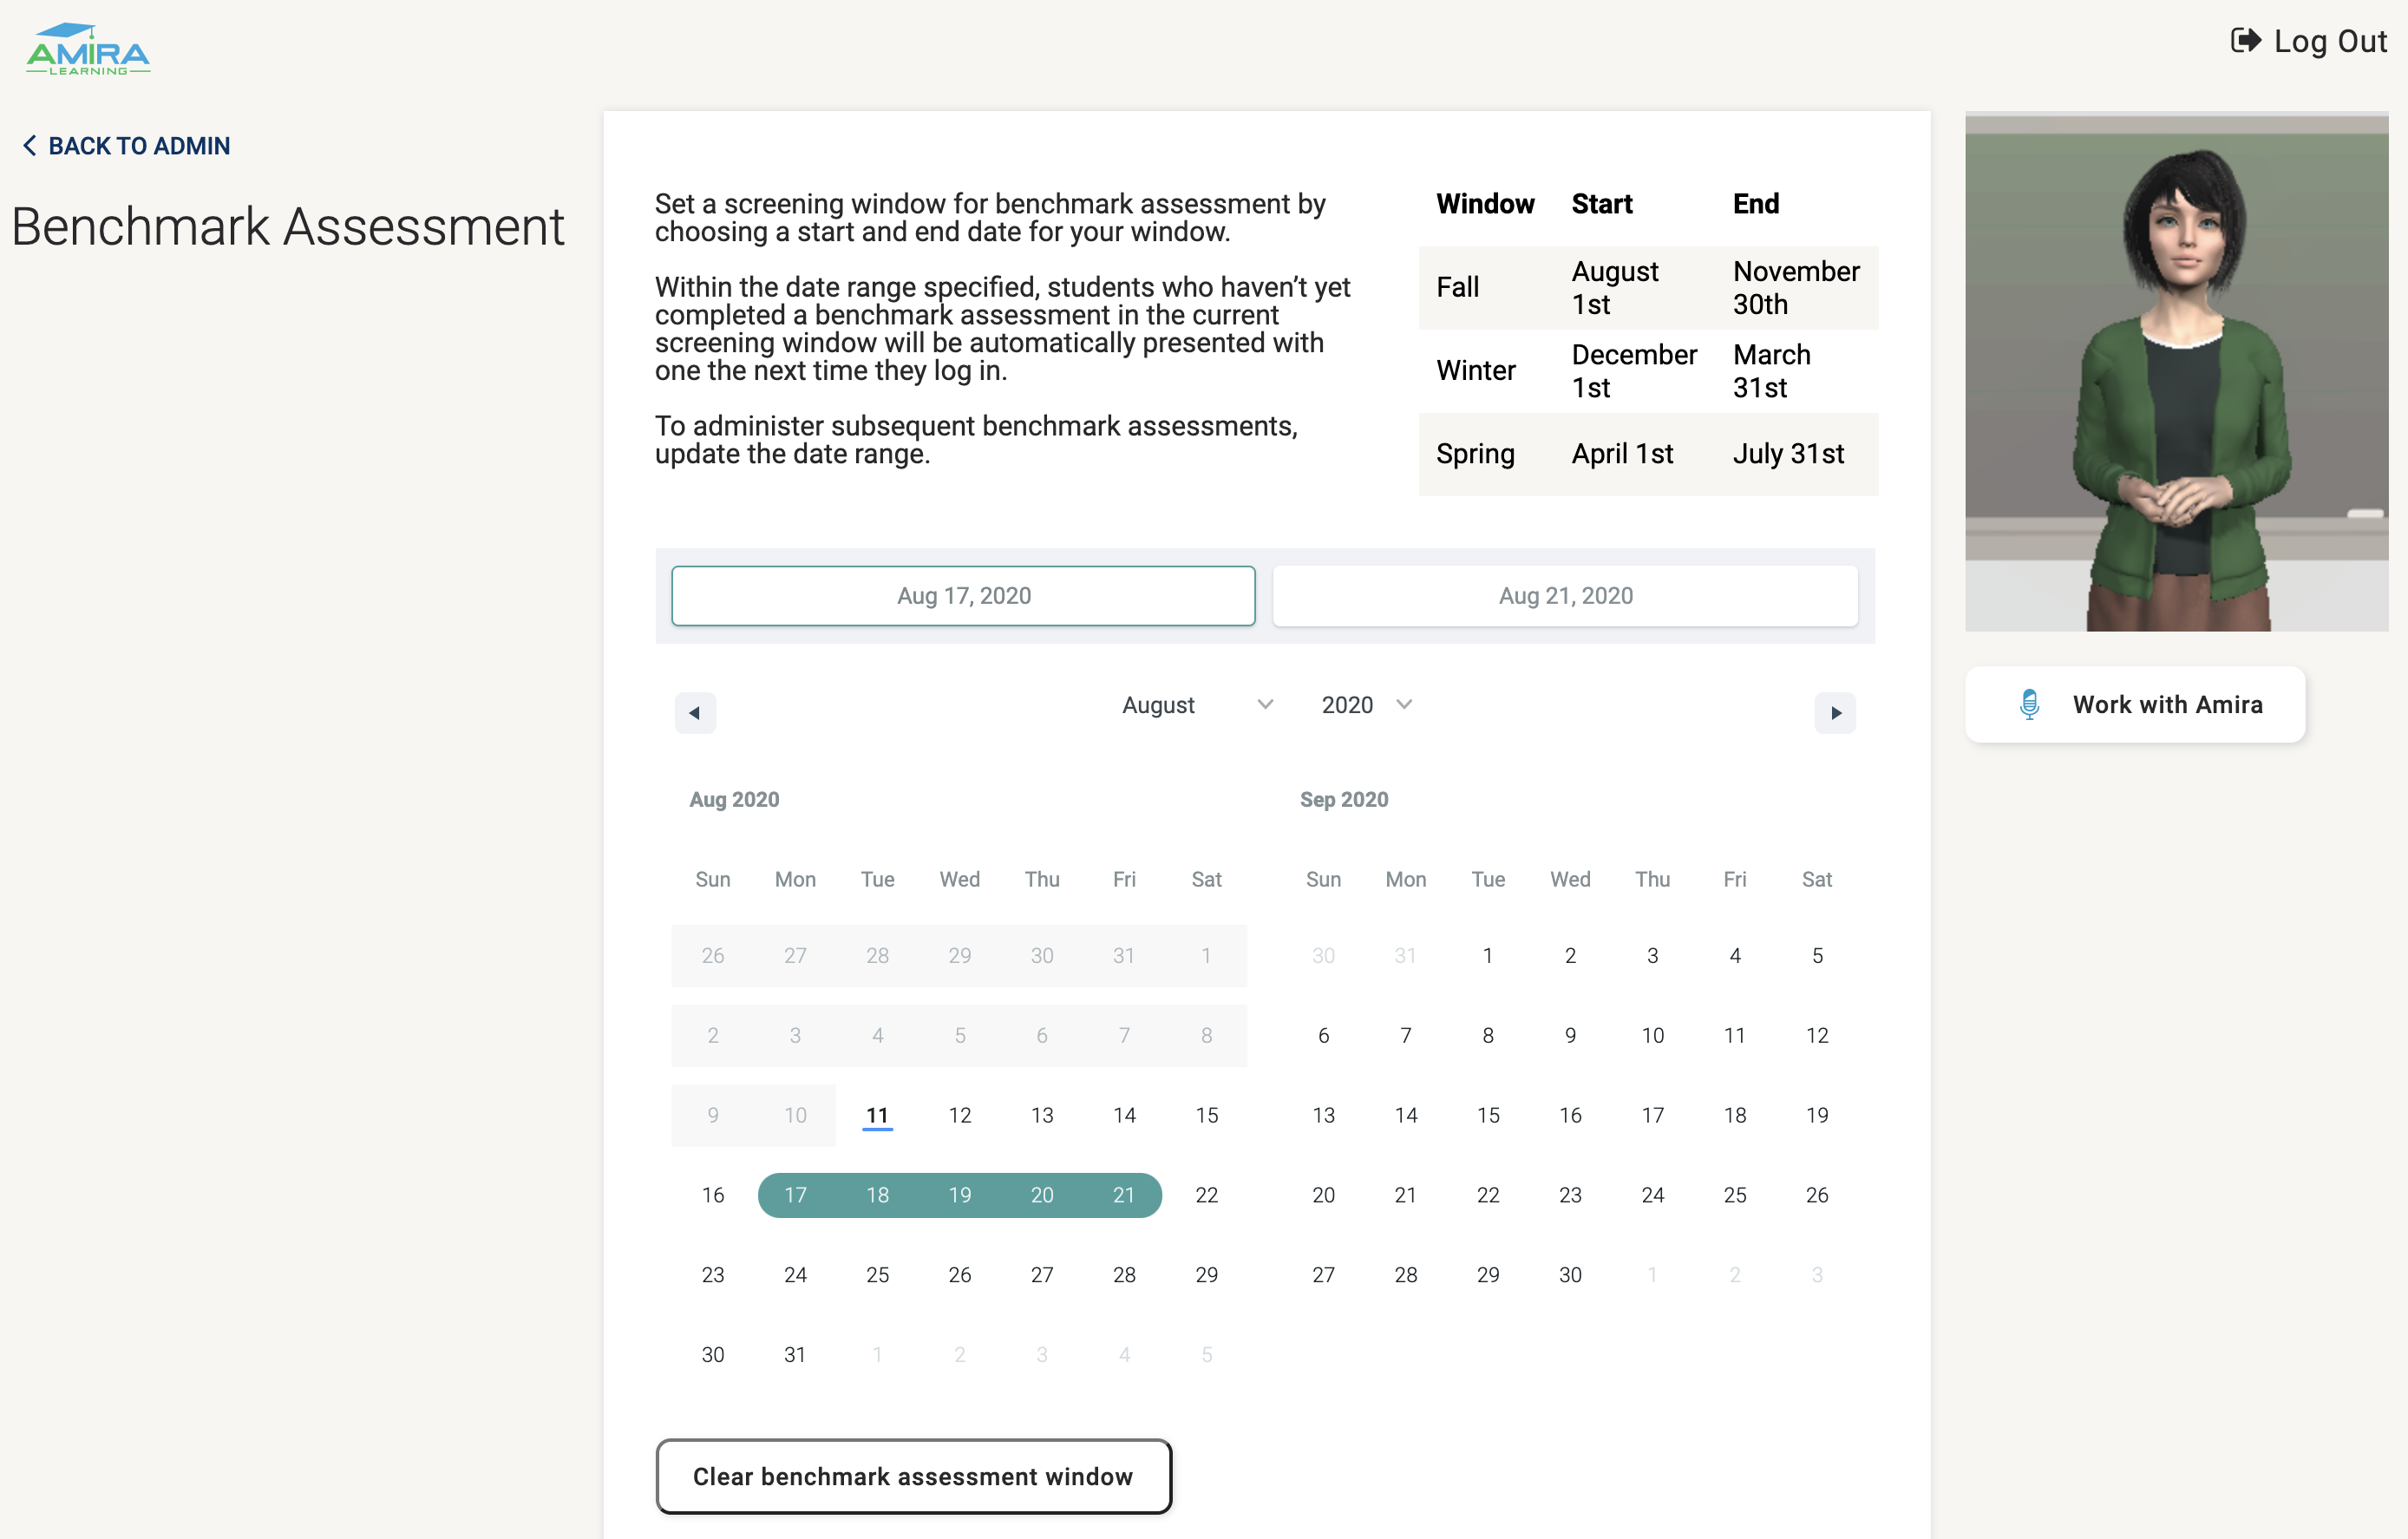Select September 4 in the calendar
2408x1539 pixels.
(1735, 956)
